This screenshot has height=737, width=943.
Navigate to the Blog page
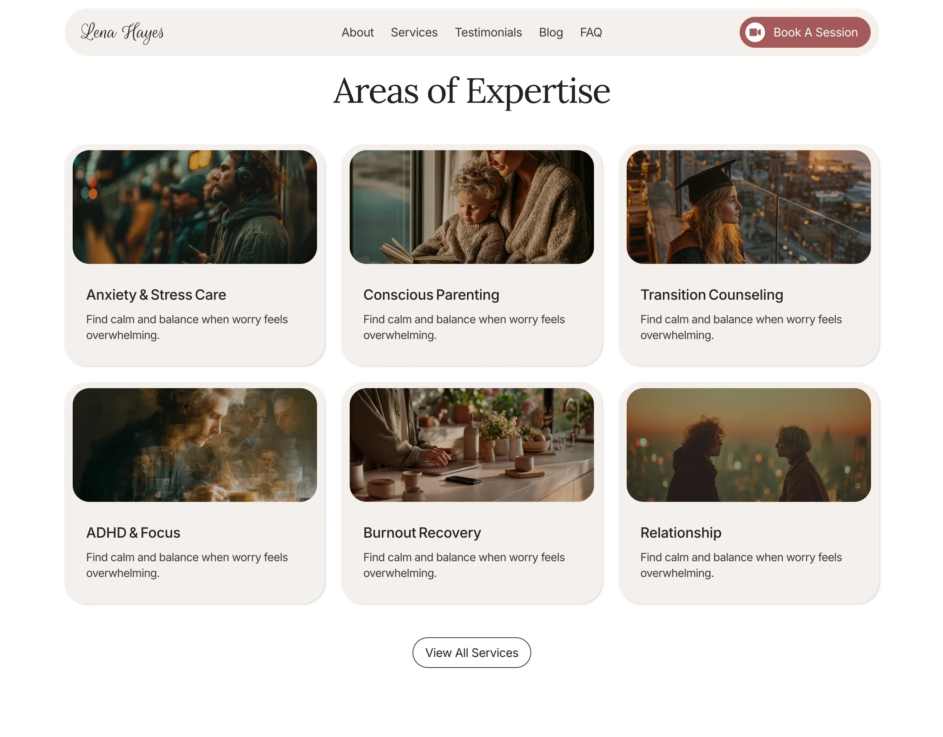pos(550,32)
